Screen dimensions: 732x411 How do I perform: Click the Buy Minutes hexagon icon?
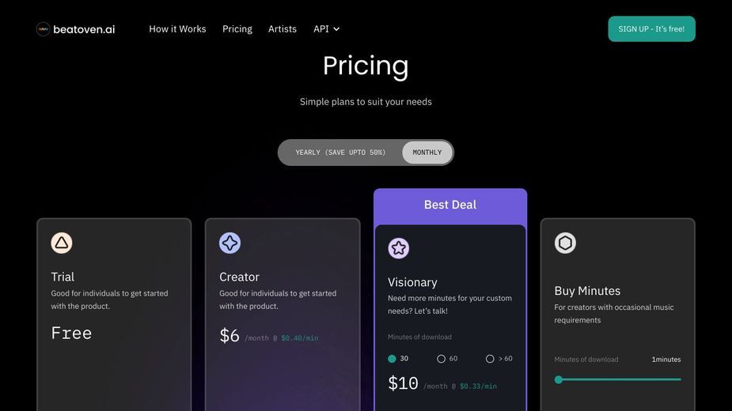tap(565, 243)
